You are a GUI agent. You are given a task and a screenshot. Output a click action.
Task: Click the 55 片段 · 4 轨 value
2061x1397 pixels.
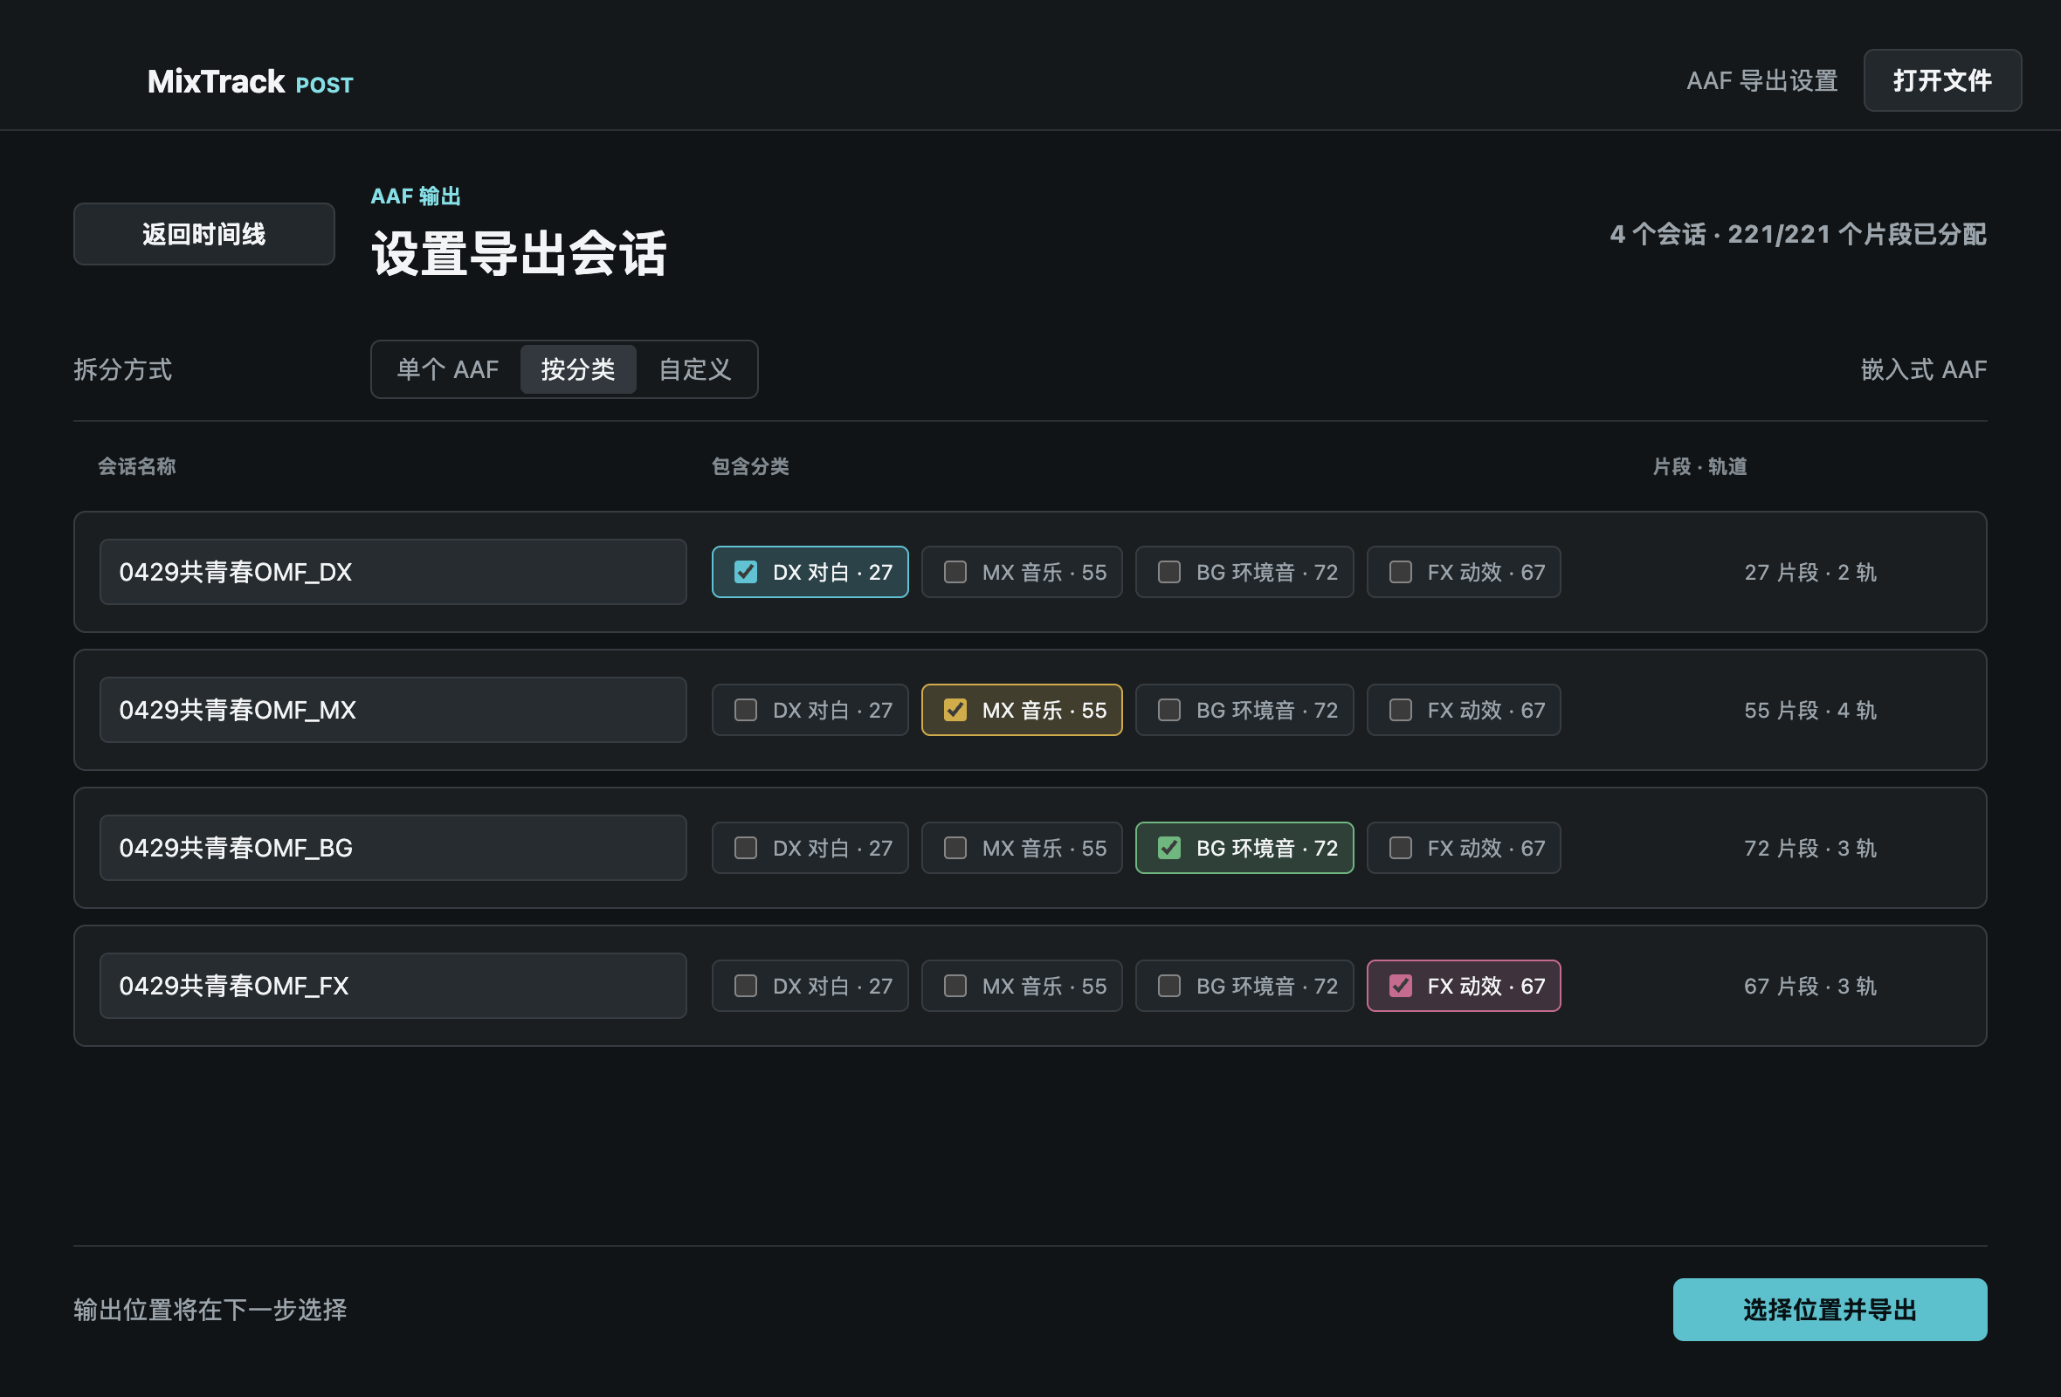1810,711
